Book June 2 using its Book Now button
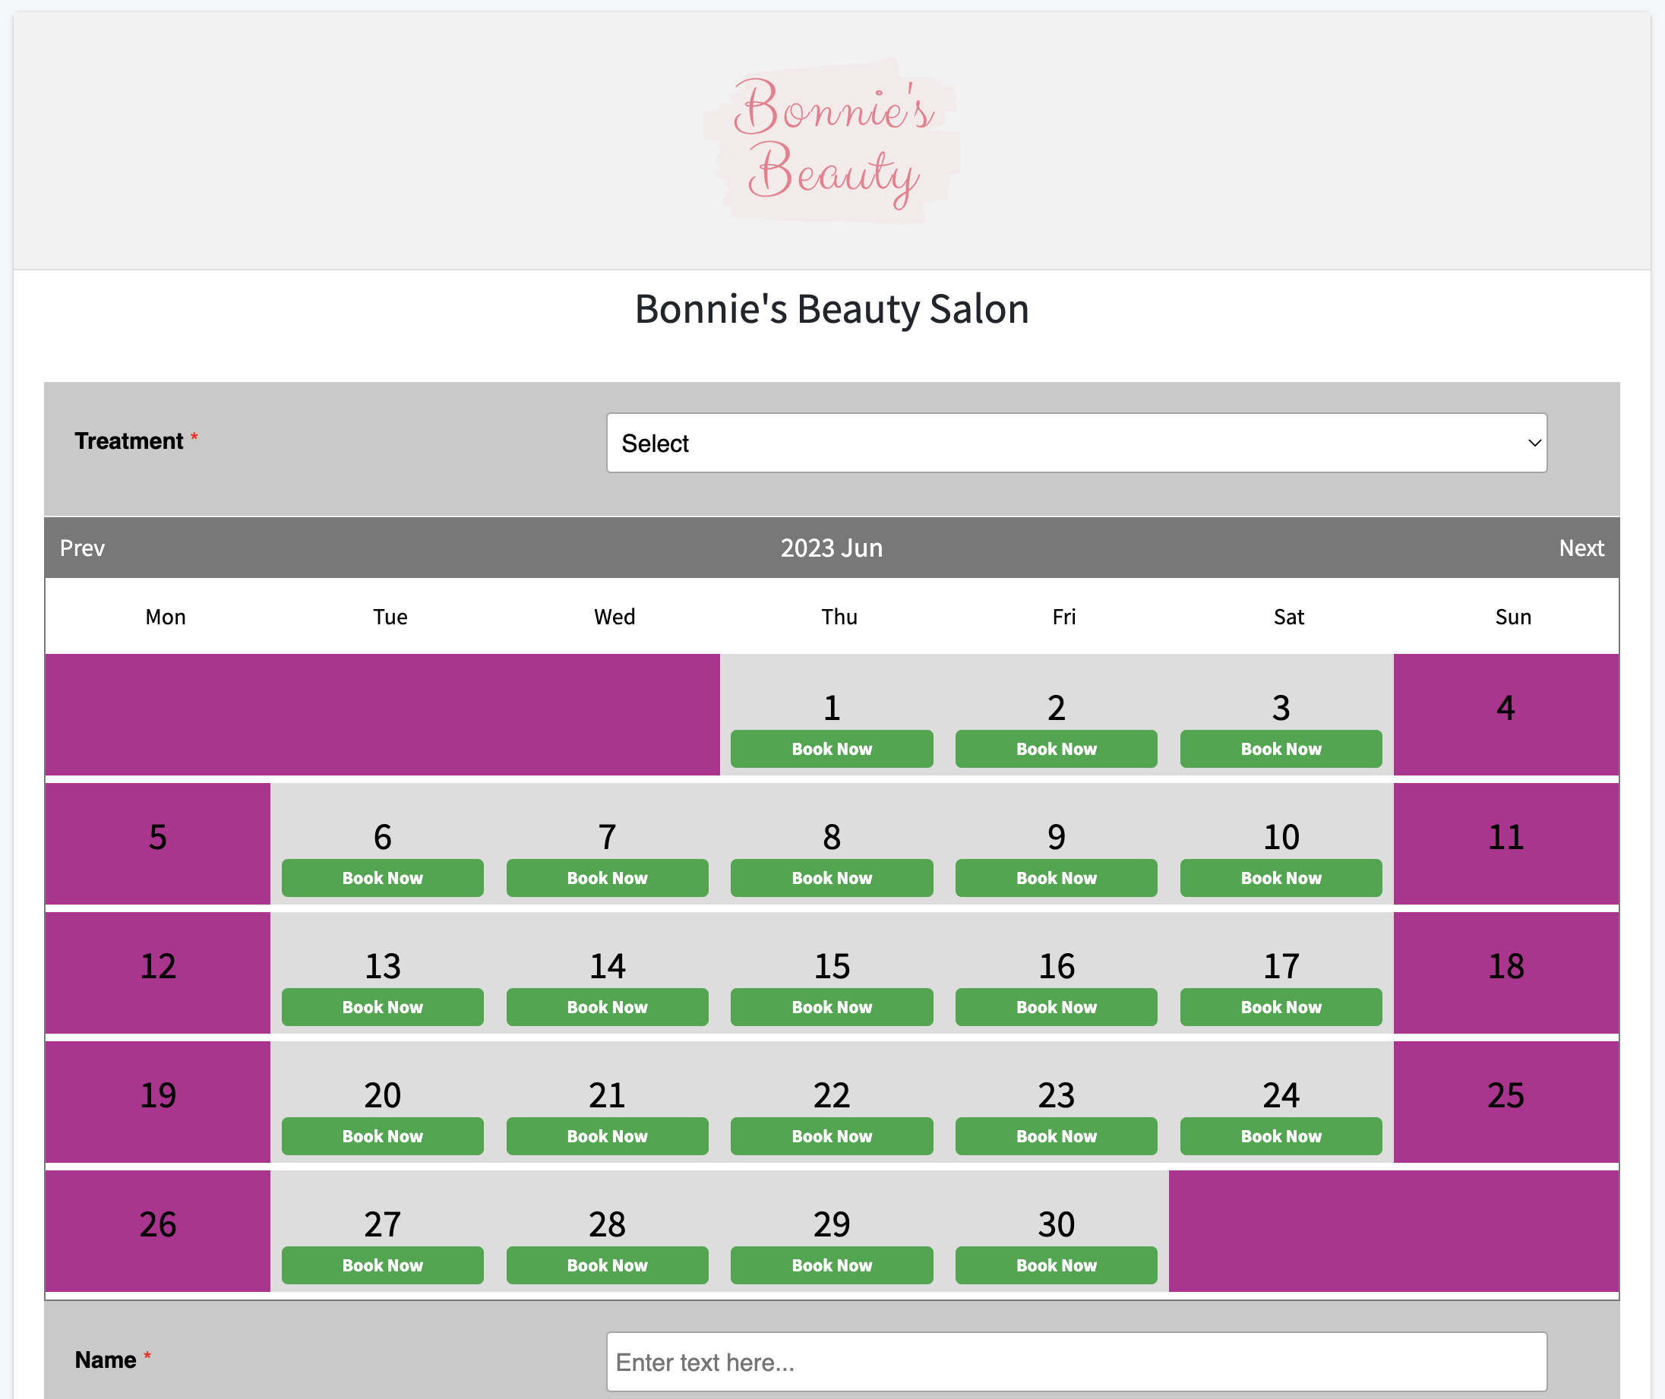Viewport: 1665px width, 1399px height. (1056, 748)
